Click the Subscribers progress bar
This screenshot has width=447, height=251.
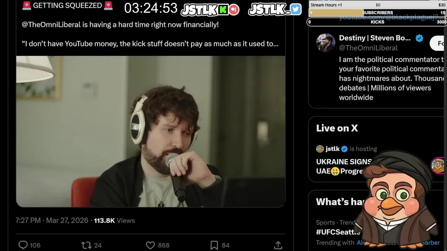pos(378,13)
